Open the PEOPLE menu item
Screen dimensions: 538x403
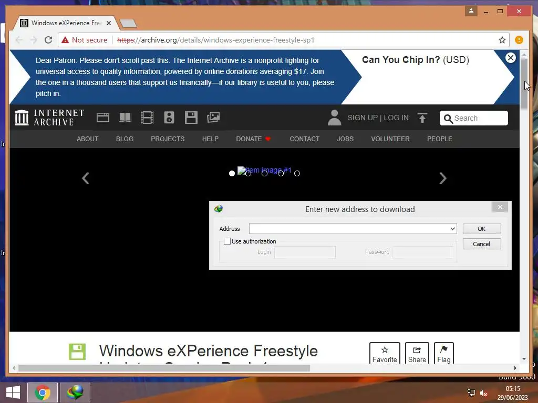pos(440,139)
